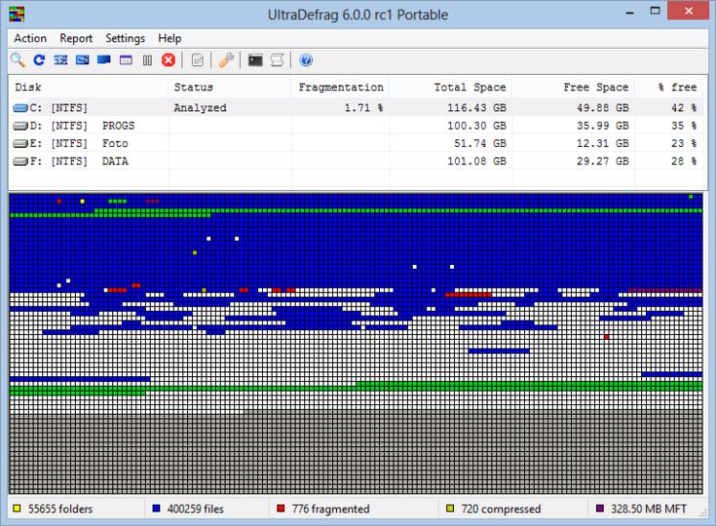Open the Report menu
716x526 pixels.
coord(76,38)
